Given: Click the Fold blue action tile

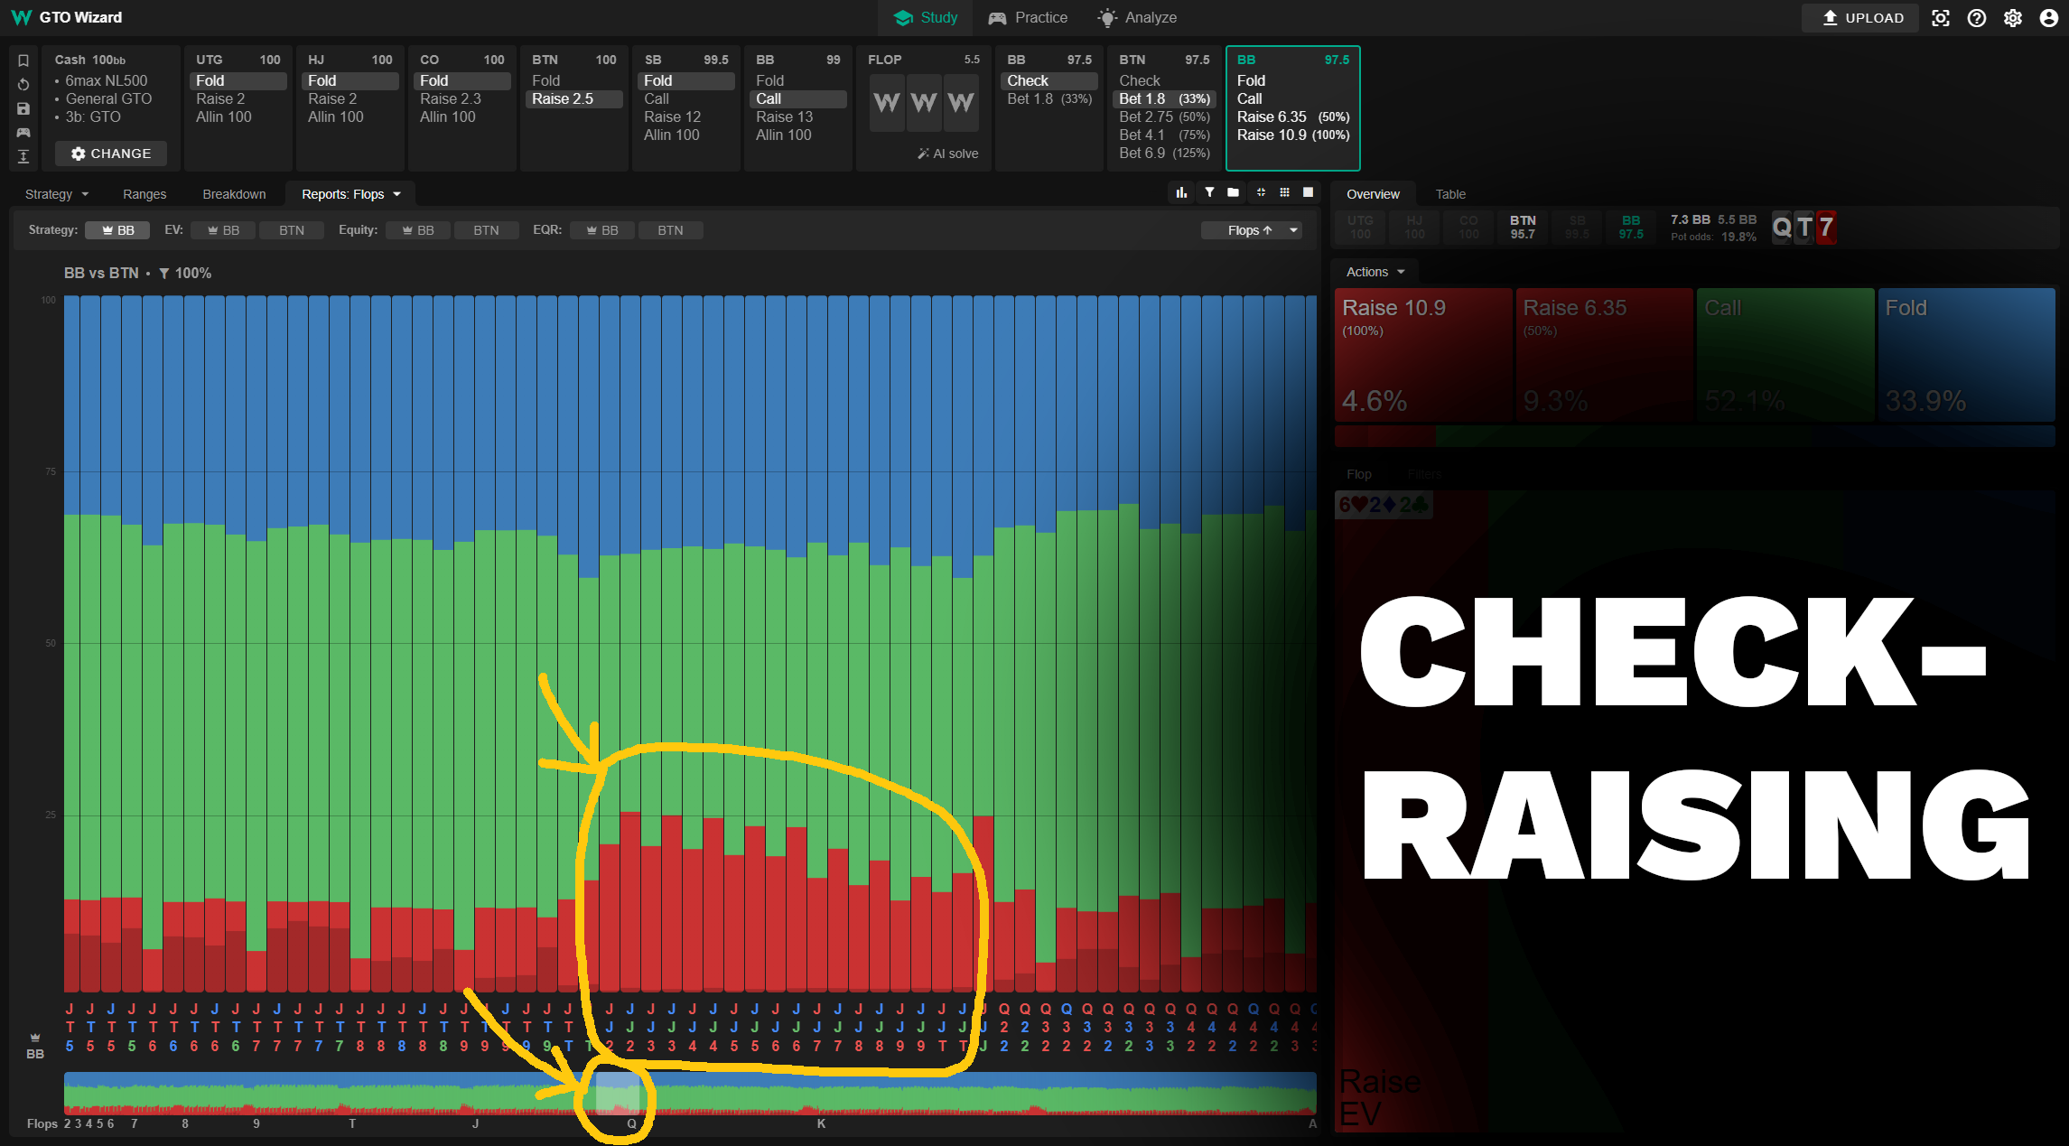Looking at the screenshot, I should click(x=1967, y=355).
